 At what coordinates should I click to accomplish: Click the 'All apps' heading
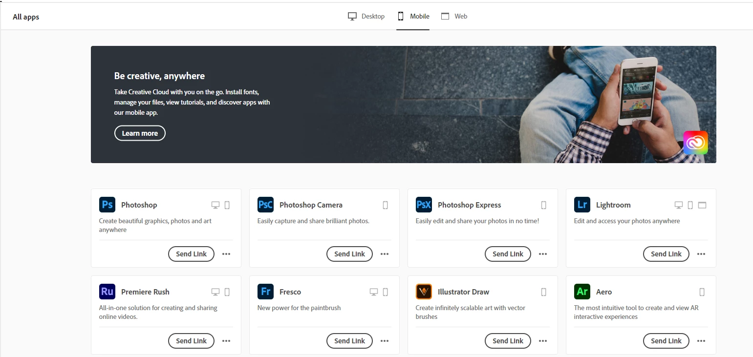[x=26, y=17]
